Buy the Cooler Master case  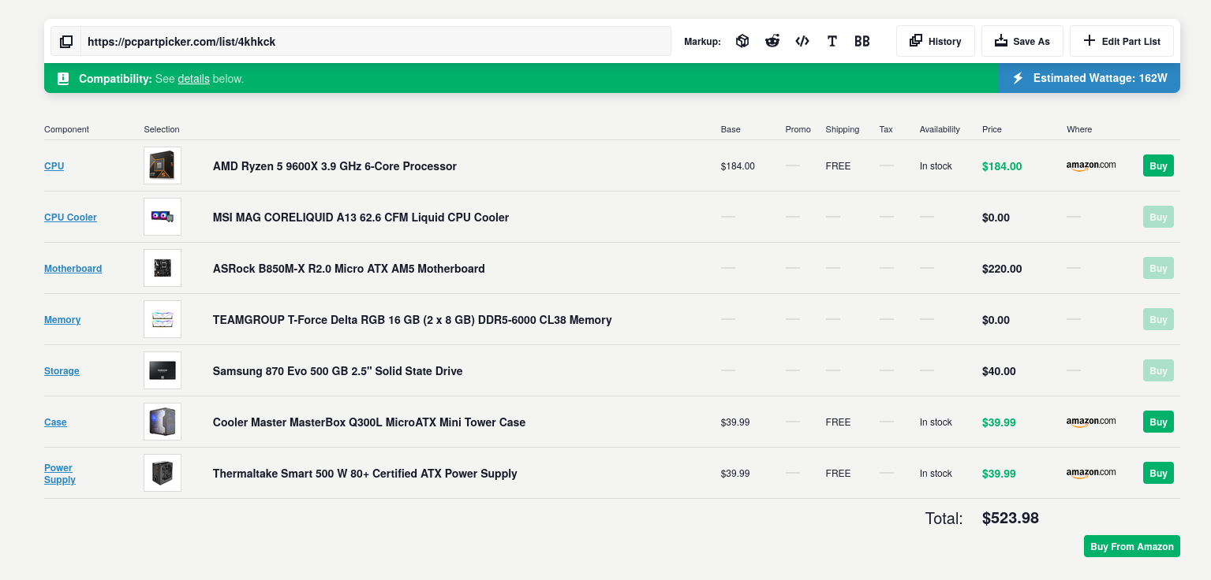tap(1158, 422)
